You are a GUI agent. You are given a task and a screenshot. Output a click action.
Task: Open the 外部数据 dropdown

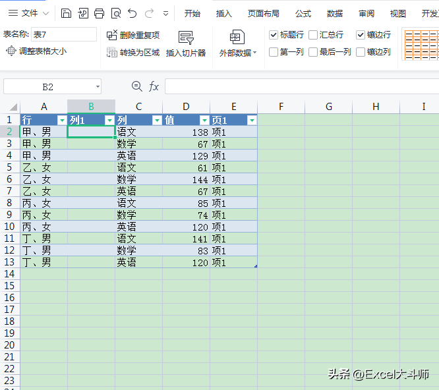[238, 44]
